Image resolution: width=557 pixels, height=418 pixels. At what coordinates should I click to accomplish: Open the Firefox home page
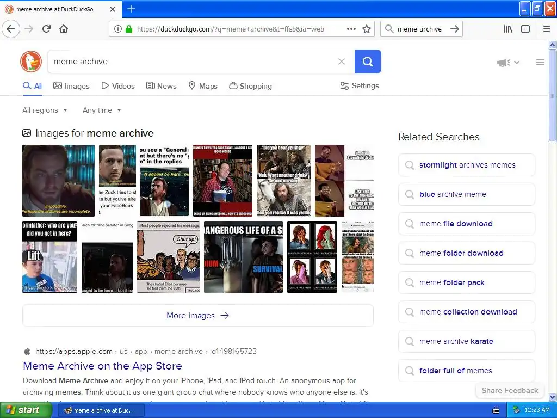tap(64, 29)
